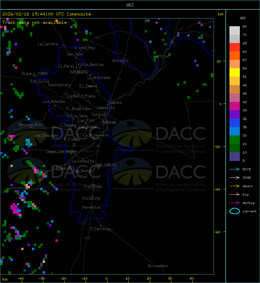
Task: Click the Manzano_Hist label
Action: [x=31, y=125]
